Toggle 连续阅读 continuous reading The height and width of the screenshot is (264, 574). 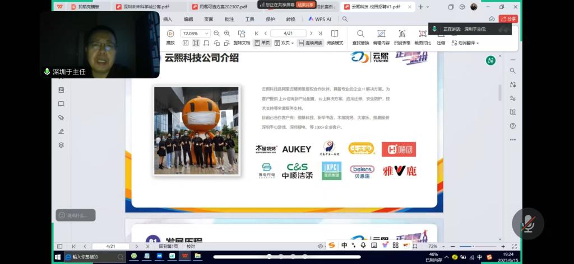click(x=311, y=43)
